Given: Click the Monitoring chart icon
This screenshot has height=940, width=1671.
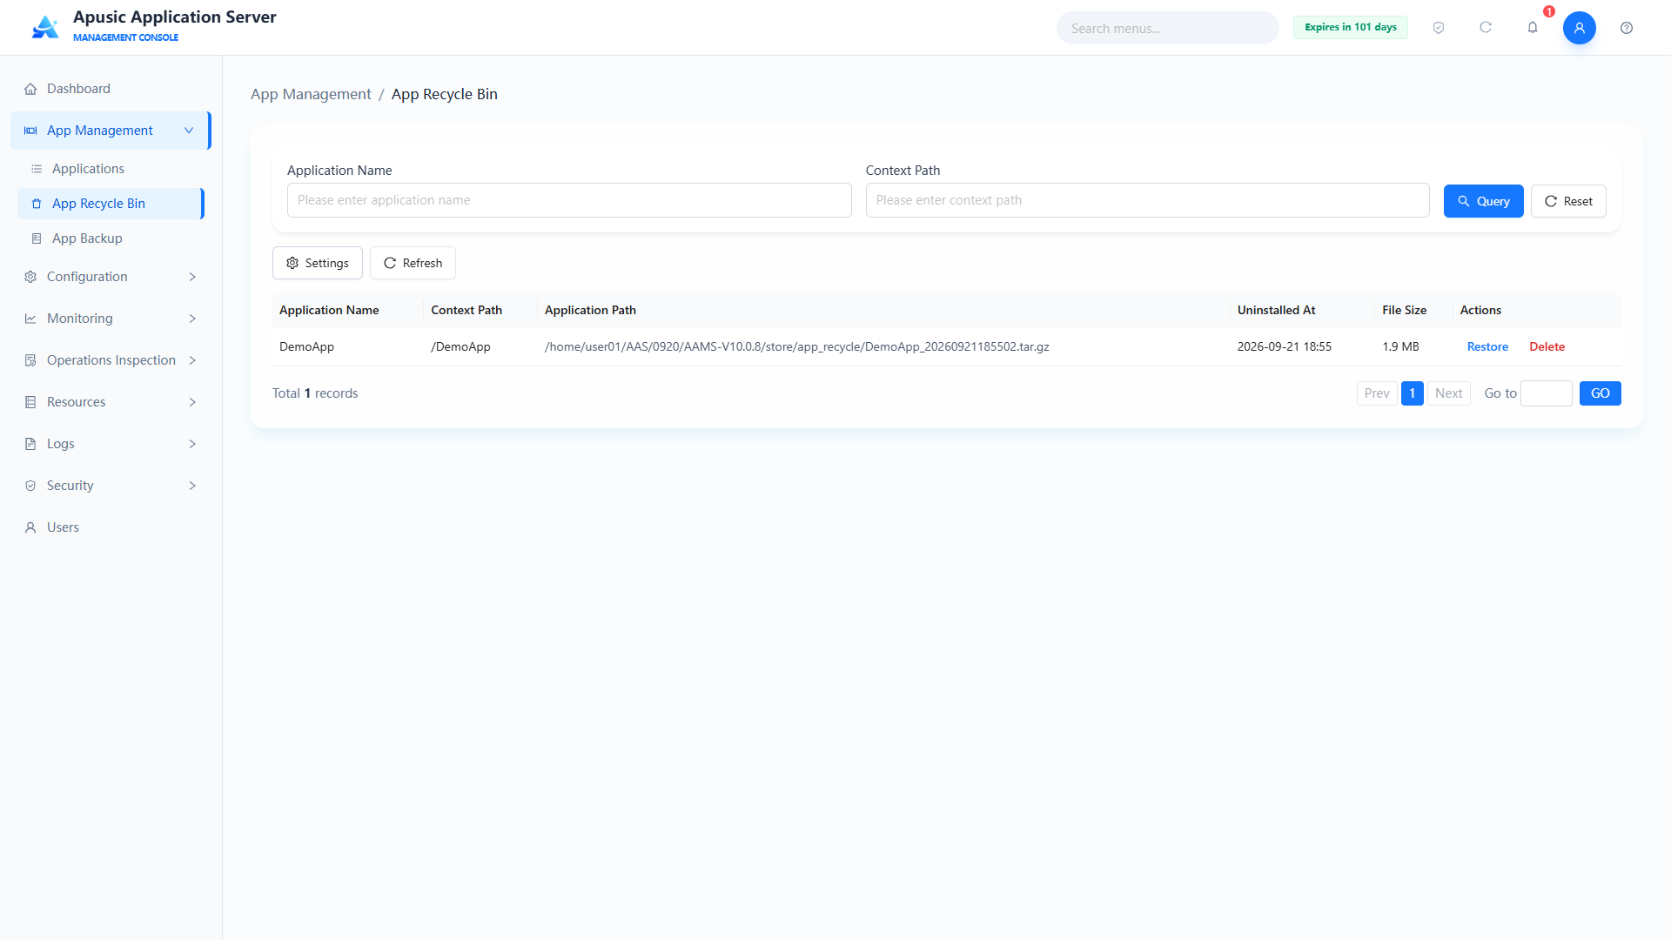Looking at the screenshot, I should (x=30, y=319).
